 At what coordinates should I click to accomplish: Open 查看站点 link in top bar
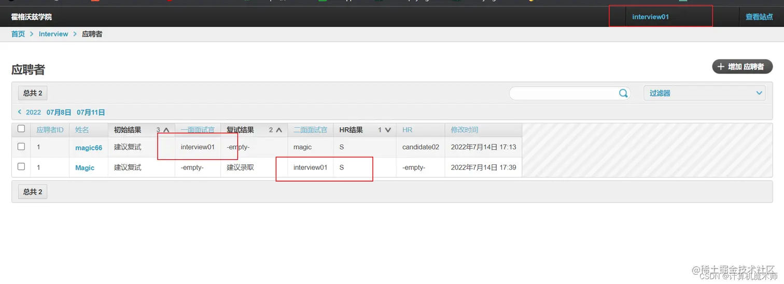click(x=759, y=17)
